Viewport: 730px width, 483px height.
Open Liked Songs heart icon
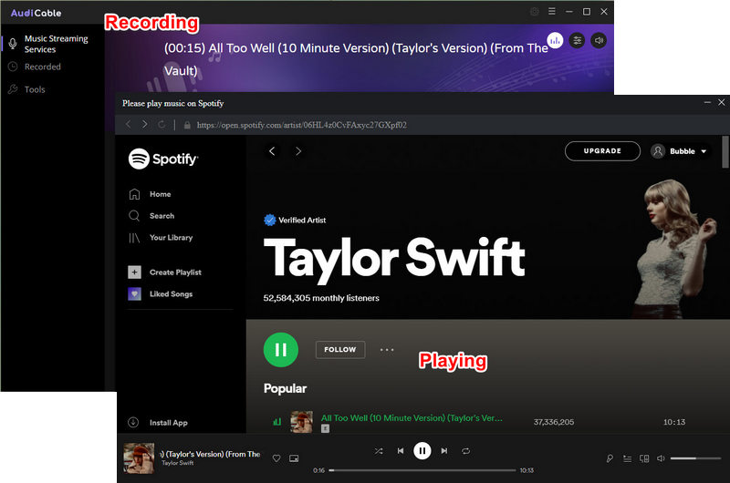click(x=134, y=293)
